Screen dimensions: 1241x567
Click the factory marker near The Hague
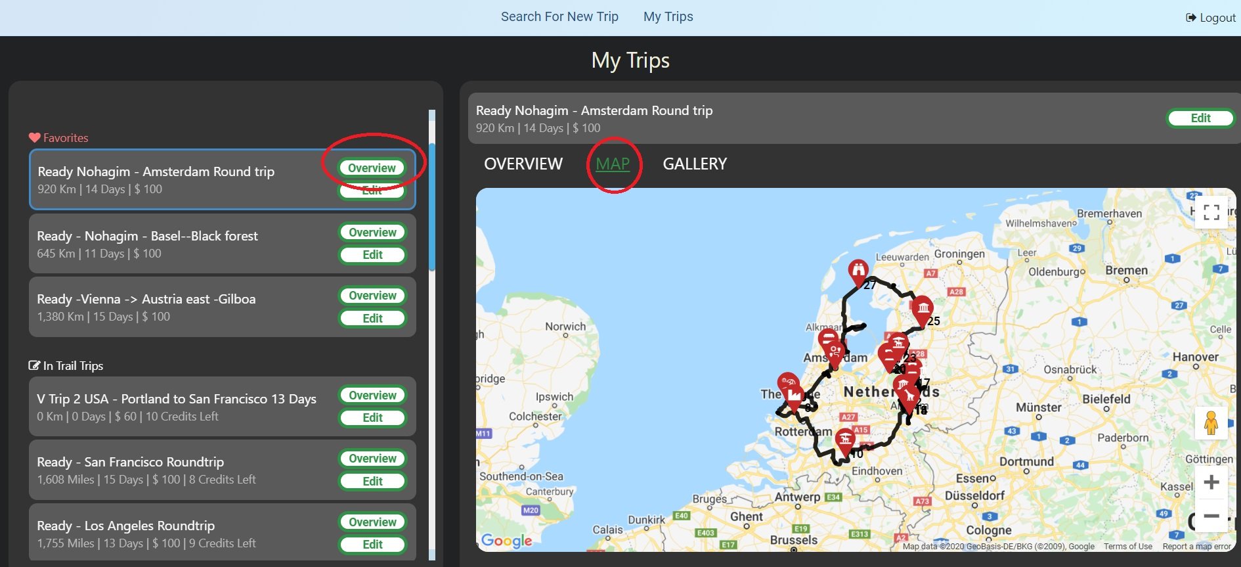point(795,397)
